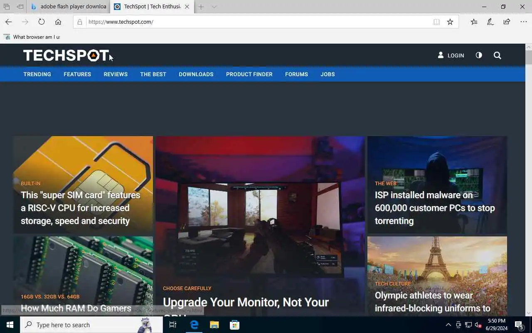Click the Add notes pen icon

click(x=490, y=22)
